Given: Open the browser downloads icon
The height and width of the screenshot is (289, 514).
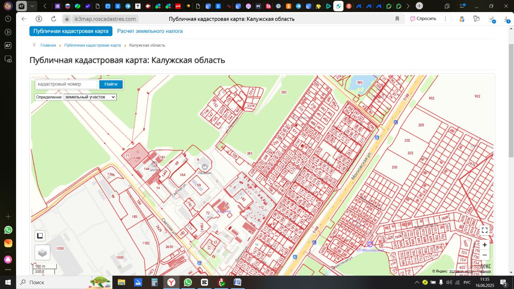Looking at the screenshot, I should point(506,19).
